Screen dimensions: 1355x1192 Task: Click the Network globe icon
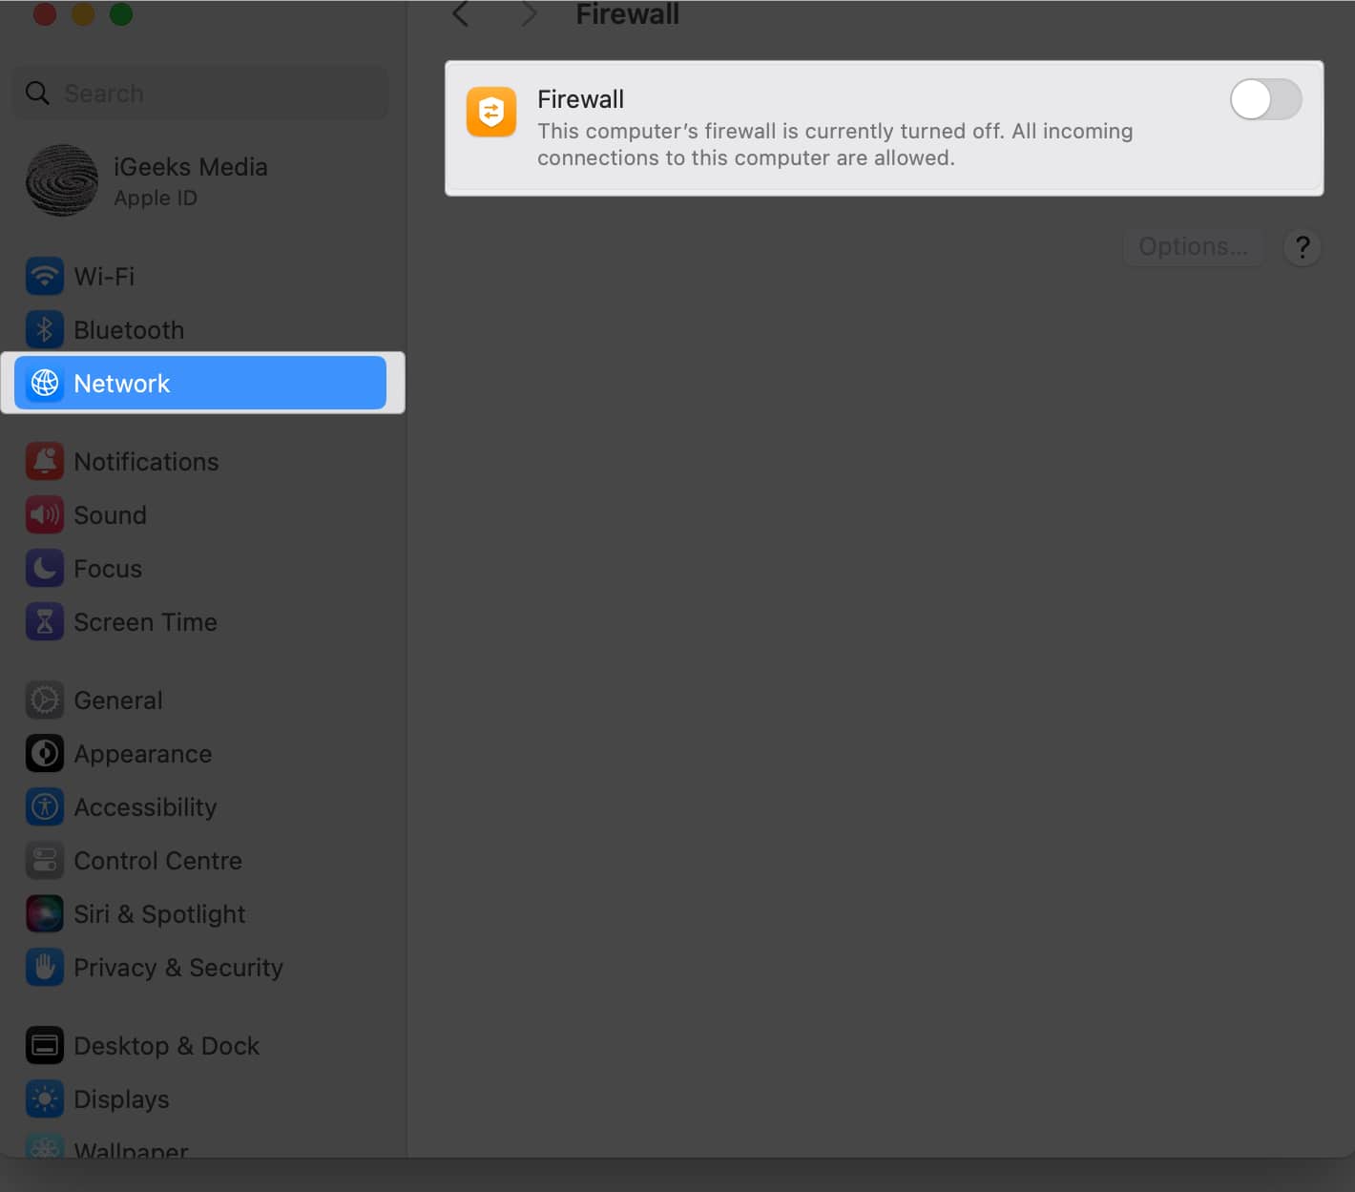[44, 384]
